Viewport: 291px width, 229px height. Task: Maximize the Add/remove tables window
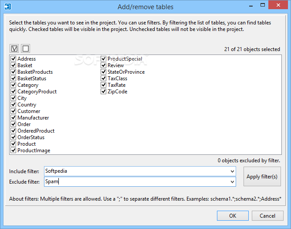click(x=263, y=5)
